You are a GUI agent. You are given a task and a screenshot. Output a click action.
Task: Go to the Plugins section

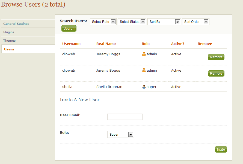pos(9,32)
